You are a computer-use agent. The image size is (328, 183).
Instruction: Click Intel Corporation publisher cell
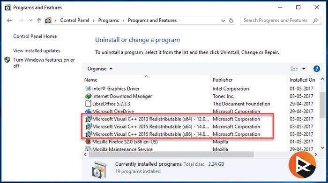(231, 89)
